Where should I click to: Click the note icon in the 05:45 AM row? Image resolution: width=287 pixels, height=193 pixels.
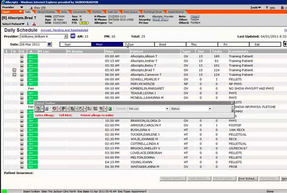(x=14, y=70)
